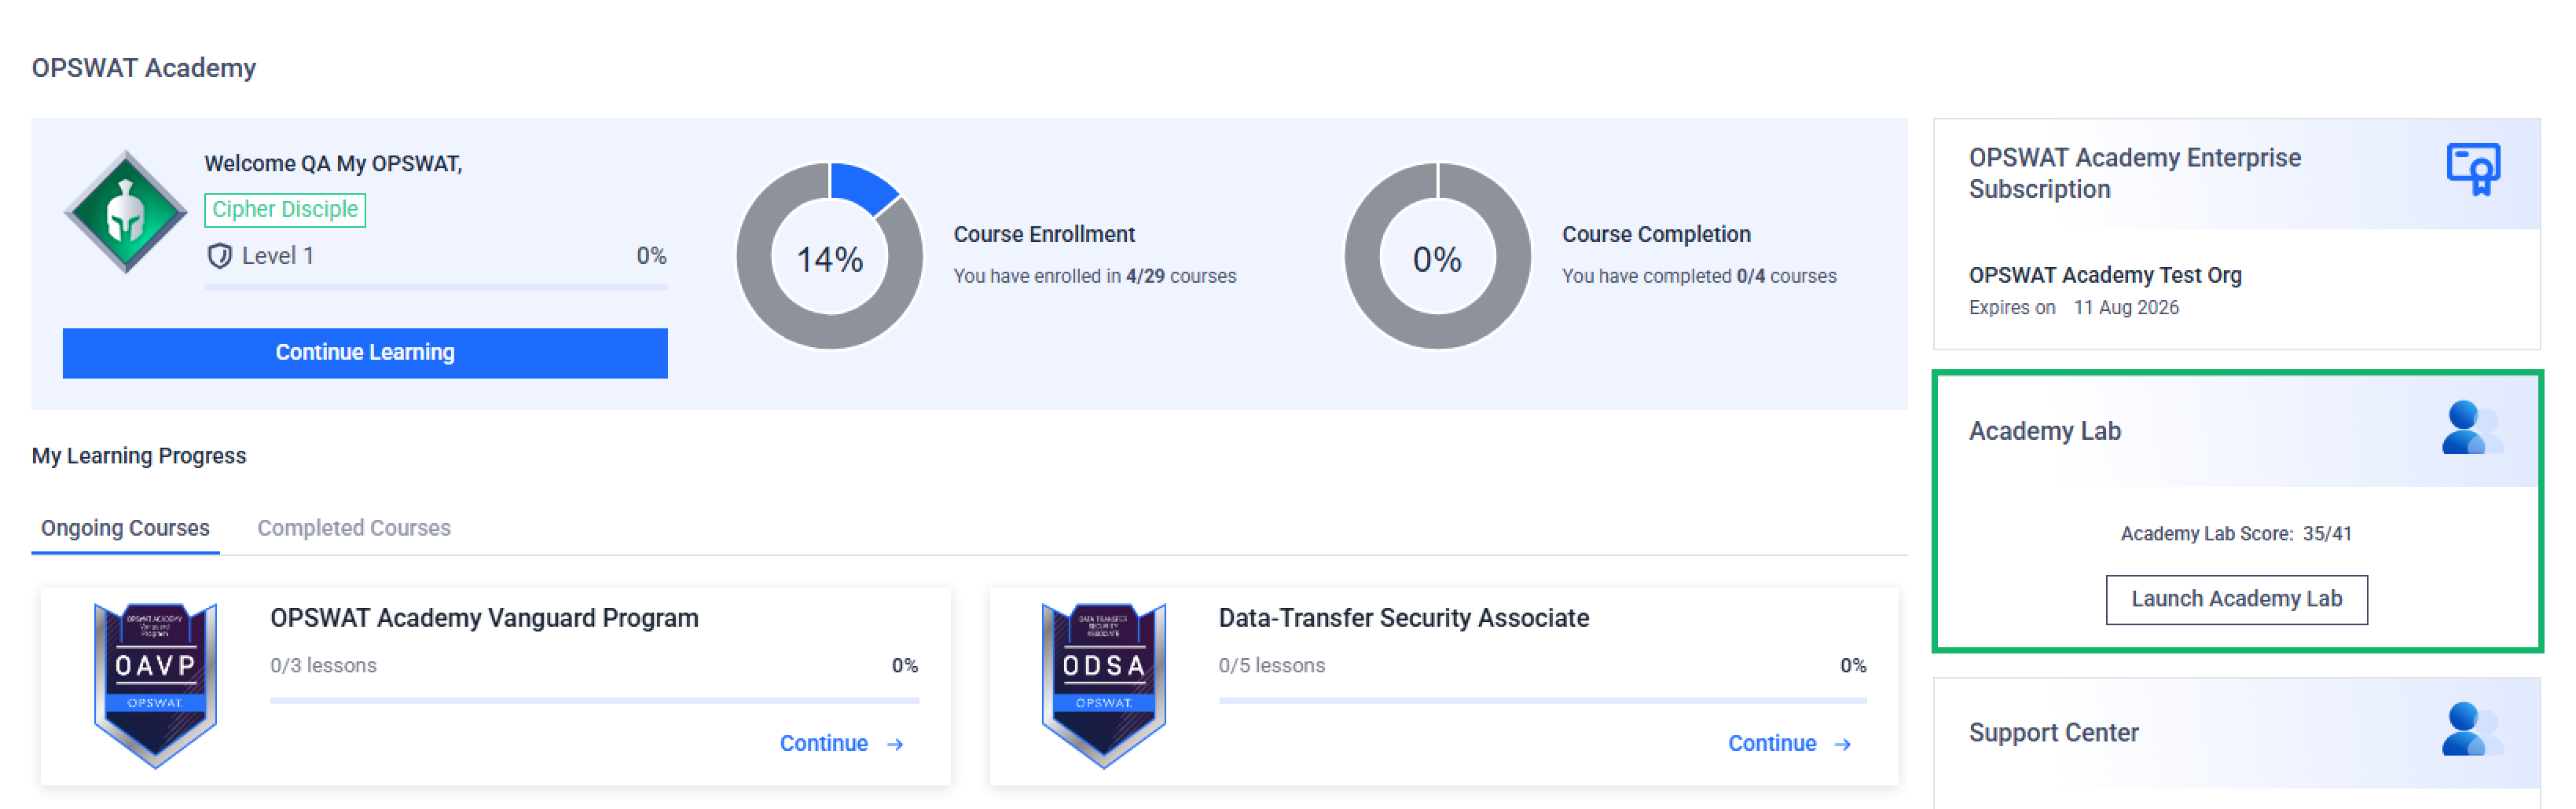Click the Vanguard Program lesson progress bar
The height and width of the screenshot is (809, 2576).
(x=594, y=701)
